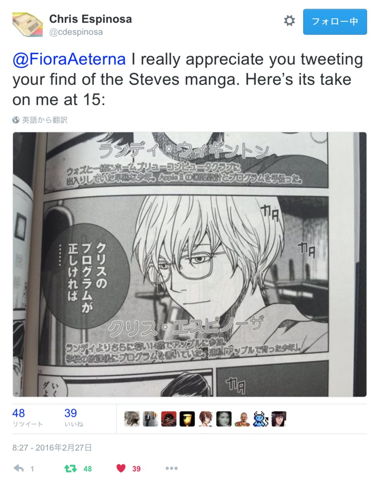Image resolution: width=382 pixels, height=486 pixels.
Task: Open the @cdespinosa handle link
Action: point(76,32)
